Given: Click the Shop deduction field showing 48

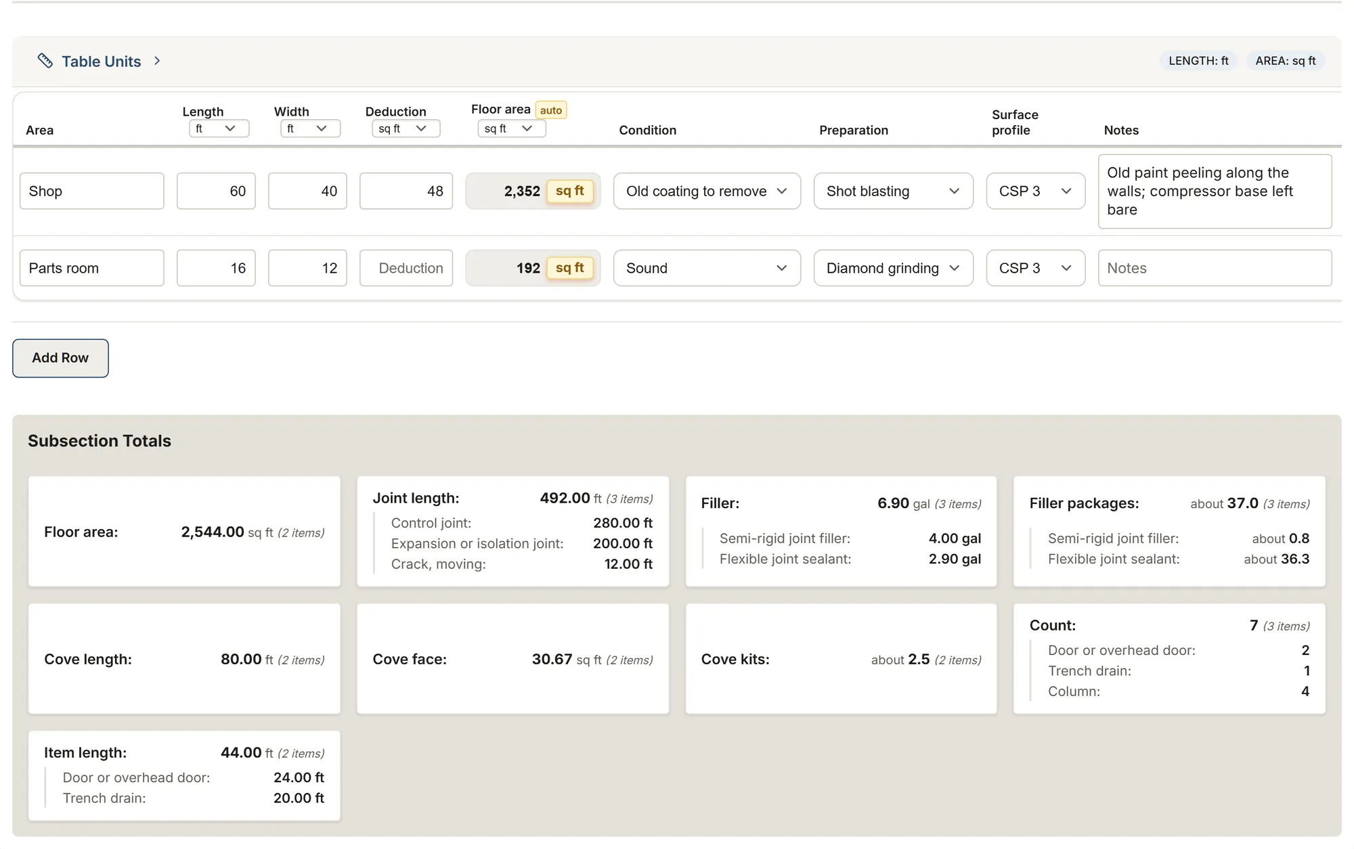Looking at the screenshot, I should pyautogui.click(x=406, y=191).
